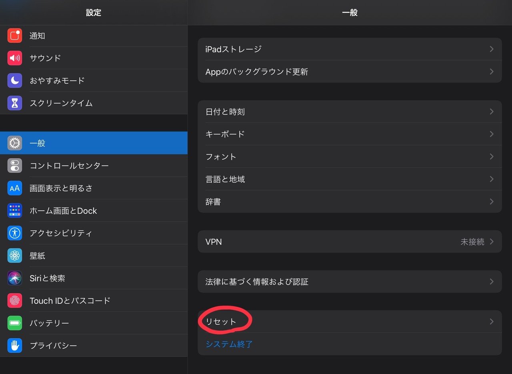Tap the 日付と時刻 label
This screenshot has width=512, height=374.
(225, 112)
